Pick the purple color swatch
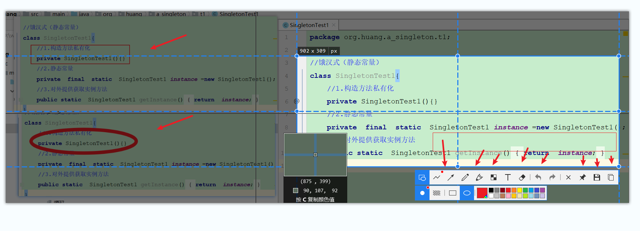Screen dimensions: 640x231 542,190
